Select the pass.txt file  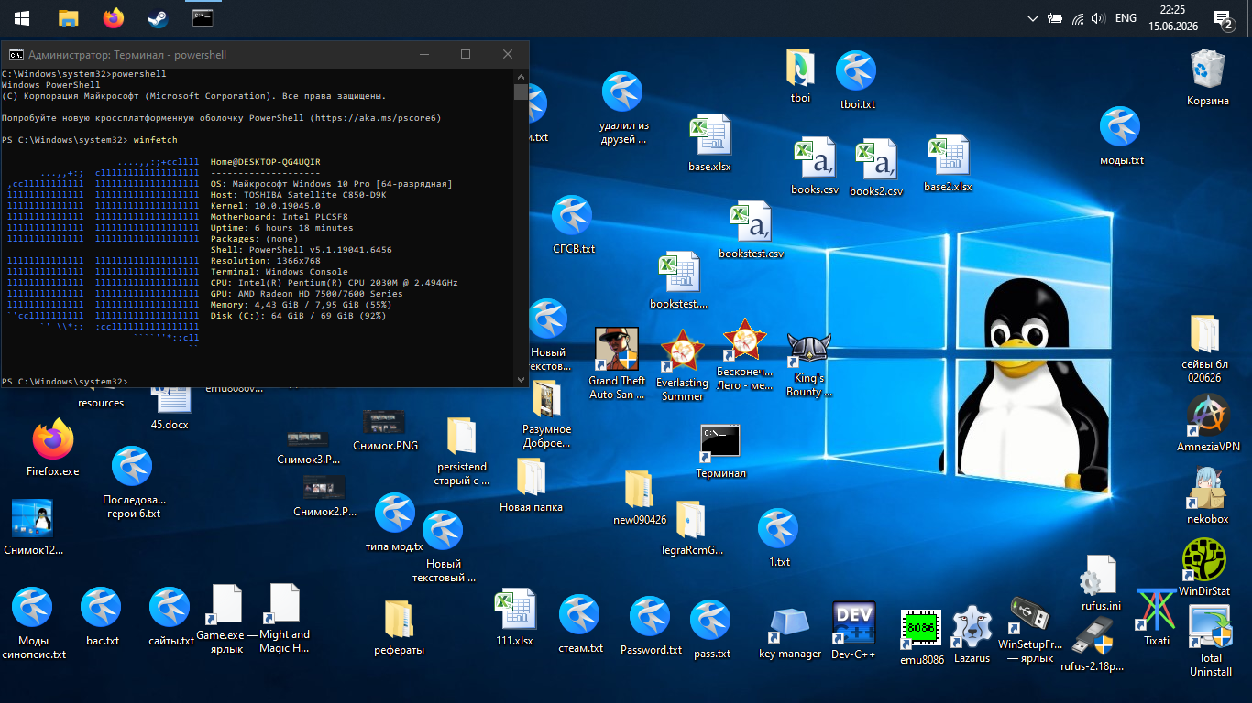coord(711,630)
